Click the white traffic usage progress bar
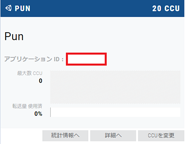Screen dimensions: 185x144 pyautogui.click(x=116, y=112)
